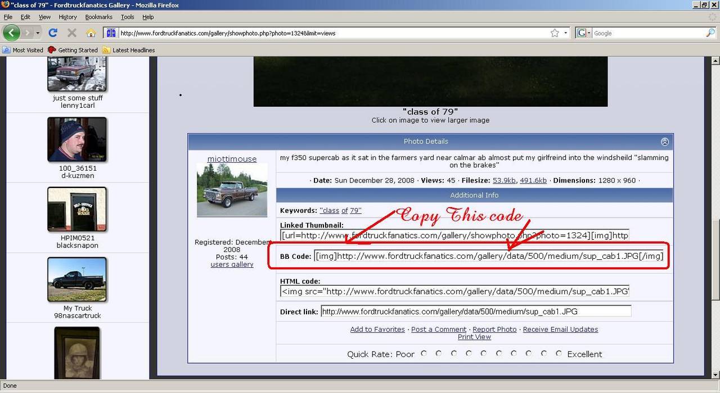Open the 53.9kb filesize link
This screenshot has width=720, height=393.
click(504, 181)
